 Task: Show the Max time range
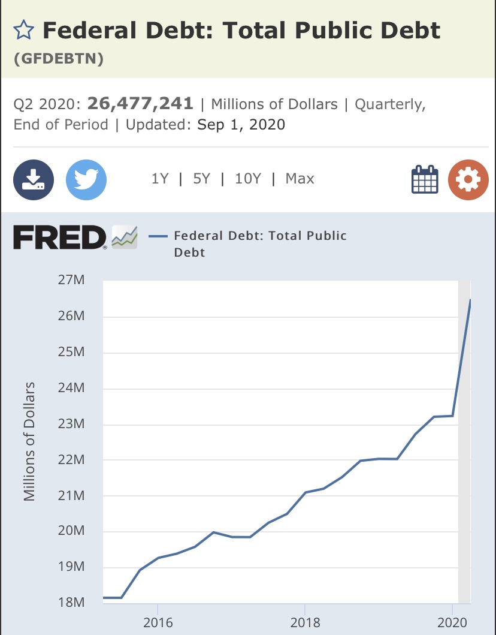click(300, 179)
